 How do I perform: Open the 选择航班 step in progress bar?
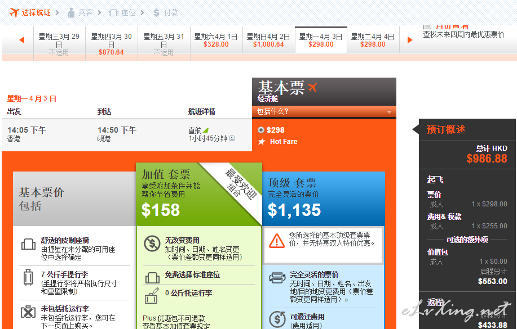pyautogui.click(x=30, y=12)
